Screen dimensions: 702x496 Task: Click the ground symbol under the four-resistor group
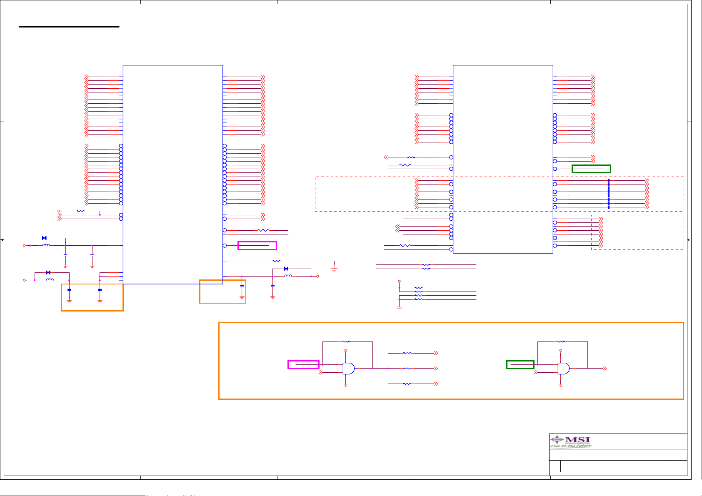tap(399, 309)
